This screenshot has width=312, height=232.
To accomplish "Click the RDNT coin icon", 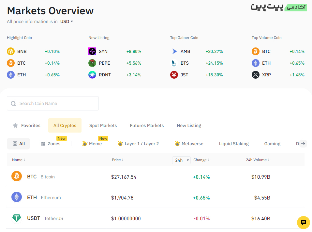I will click(92, 75).
